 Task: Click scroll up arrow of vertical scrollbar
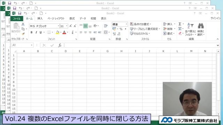pyautogui.click(x=218, y=51)
